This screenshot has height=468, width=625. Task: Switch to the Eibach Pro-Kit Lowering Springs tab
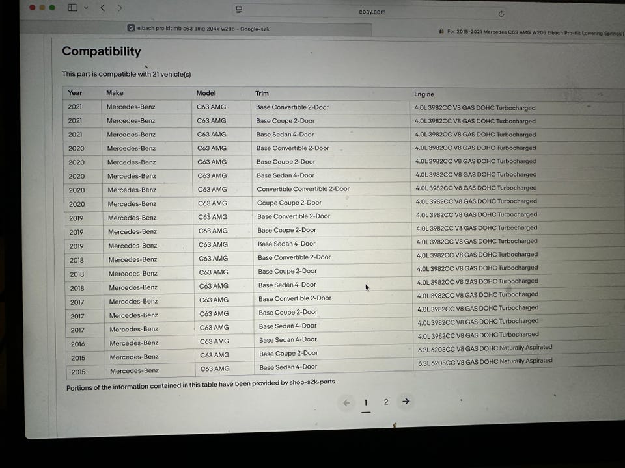530,32
